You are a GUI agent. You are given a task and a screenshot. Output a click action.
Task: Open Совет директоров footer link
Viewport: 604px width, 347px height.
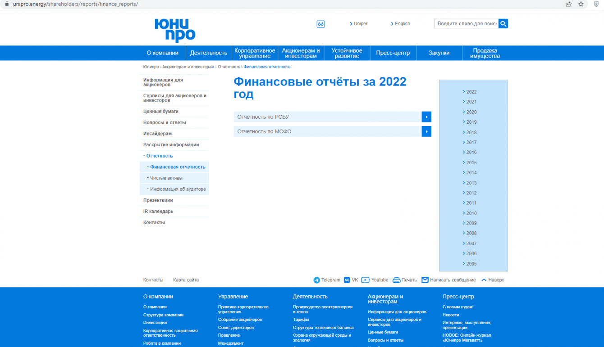click(236, 328)
